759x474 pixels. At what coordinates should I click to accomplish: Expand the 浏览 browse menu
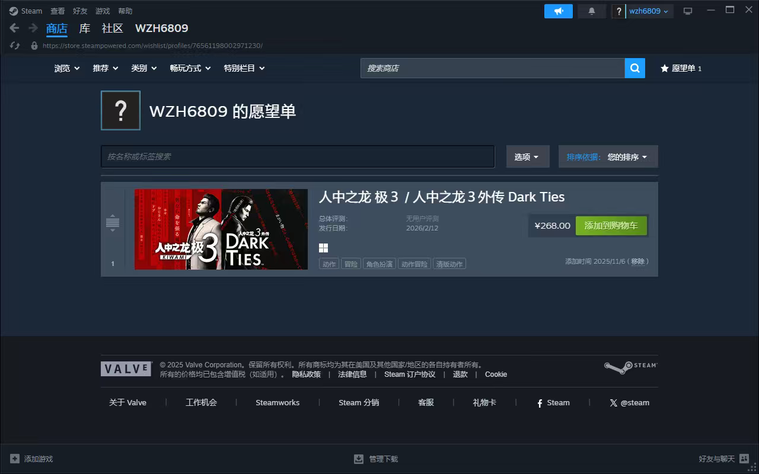66,68
